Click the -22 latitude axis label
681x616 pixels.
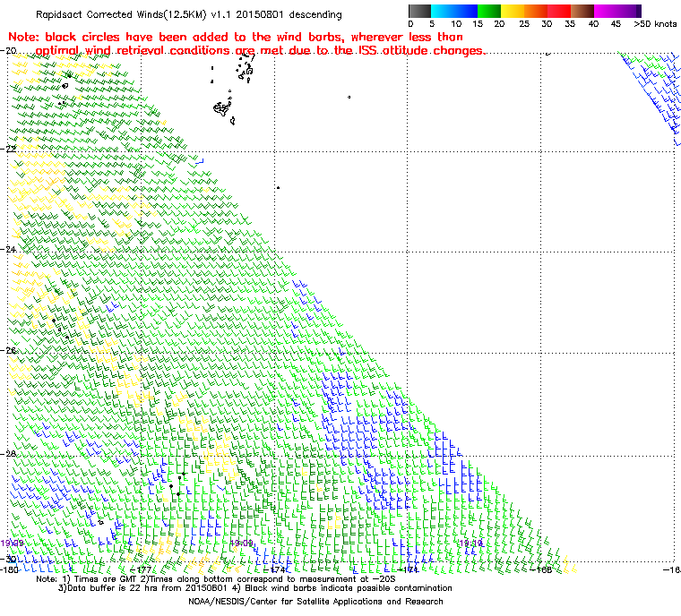(8, 149)
